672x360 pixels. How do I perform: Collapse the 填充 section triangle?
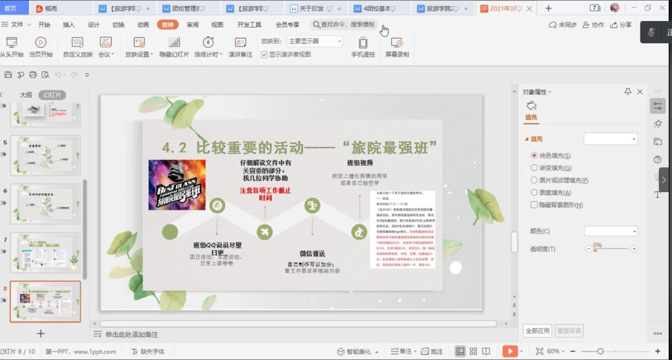[526, 139]
